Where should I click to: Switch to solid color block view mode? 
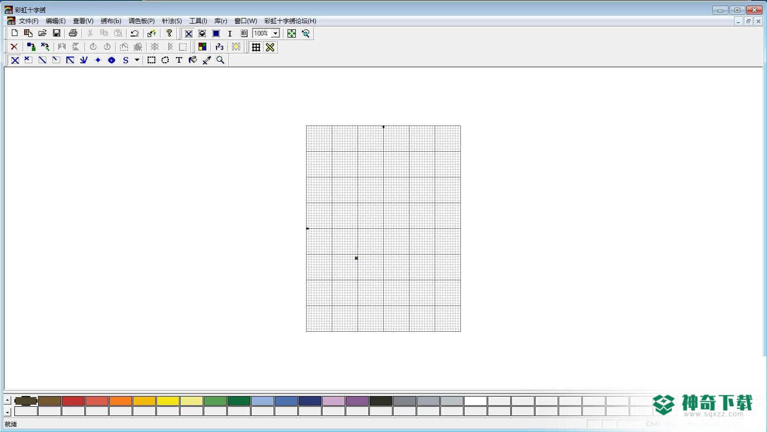[x=216, y=33]
